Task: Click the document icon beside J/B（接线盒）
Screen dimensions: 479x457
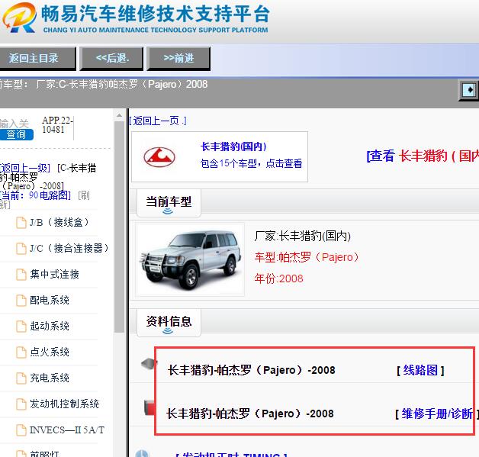Action: coord(21,222)
